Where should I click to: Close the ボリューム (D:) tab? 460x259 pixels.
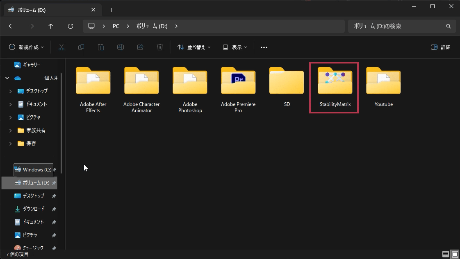(93, 10)
